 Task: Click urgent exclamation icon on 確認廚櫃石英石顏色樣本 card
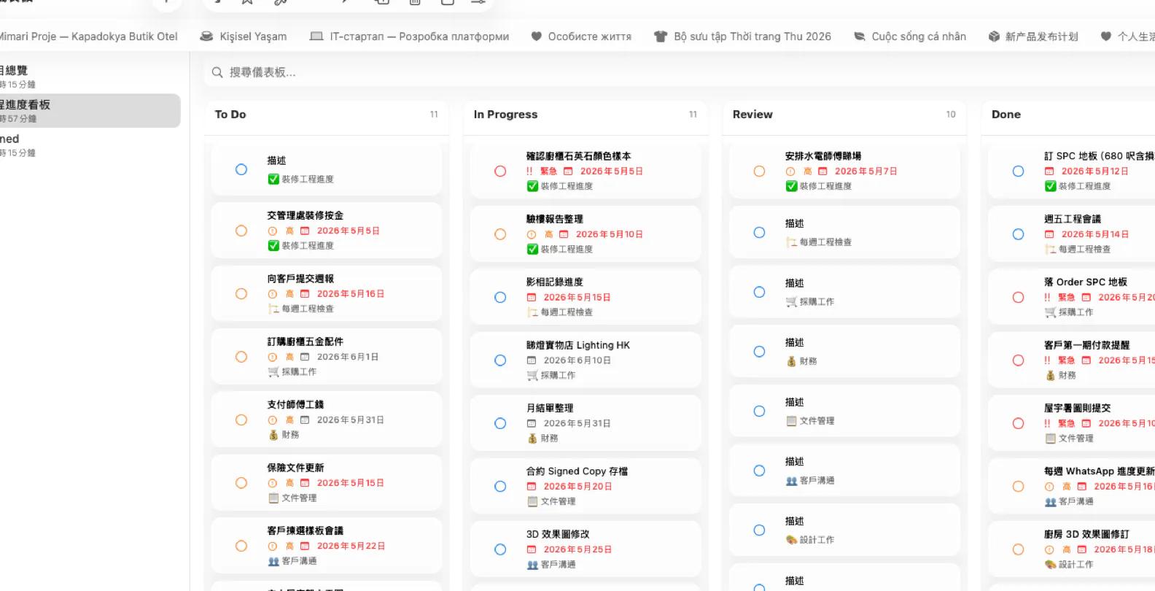coord(529,171)
